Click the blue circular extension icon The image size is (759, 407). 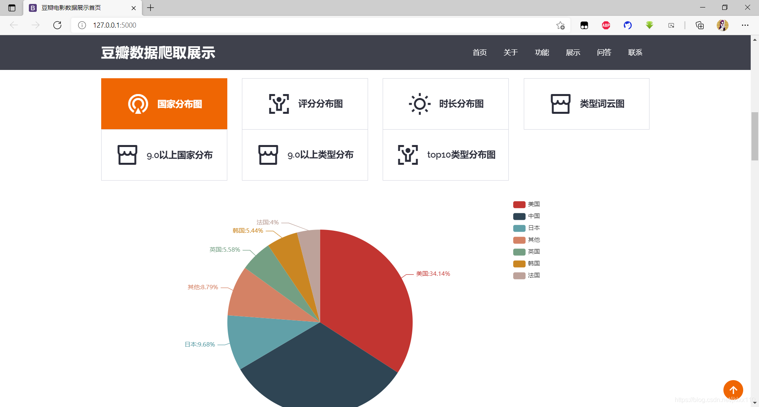[x=628, y=25]
